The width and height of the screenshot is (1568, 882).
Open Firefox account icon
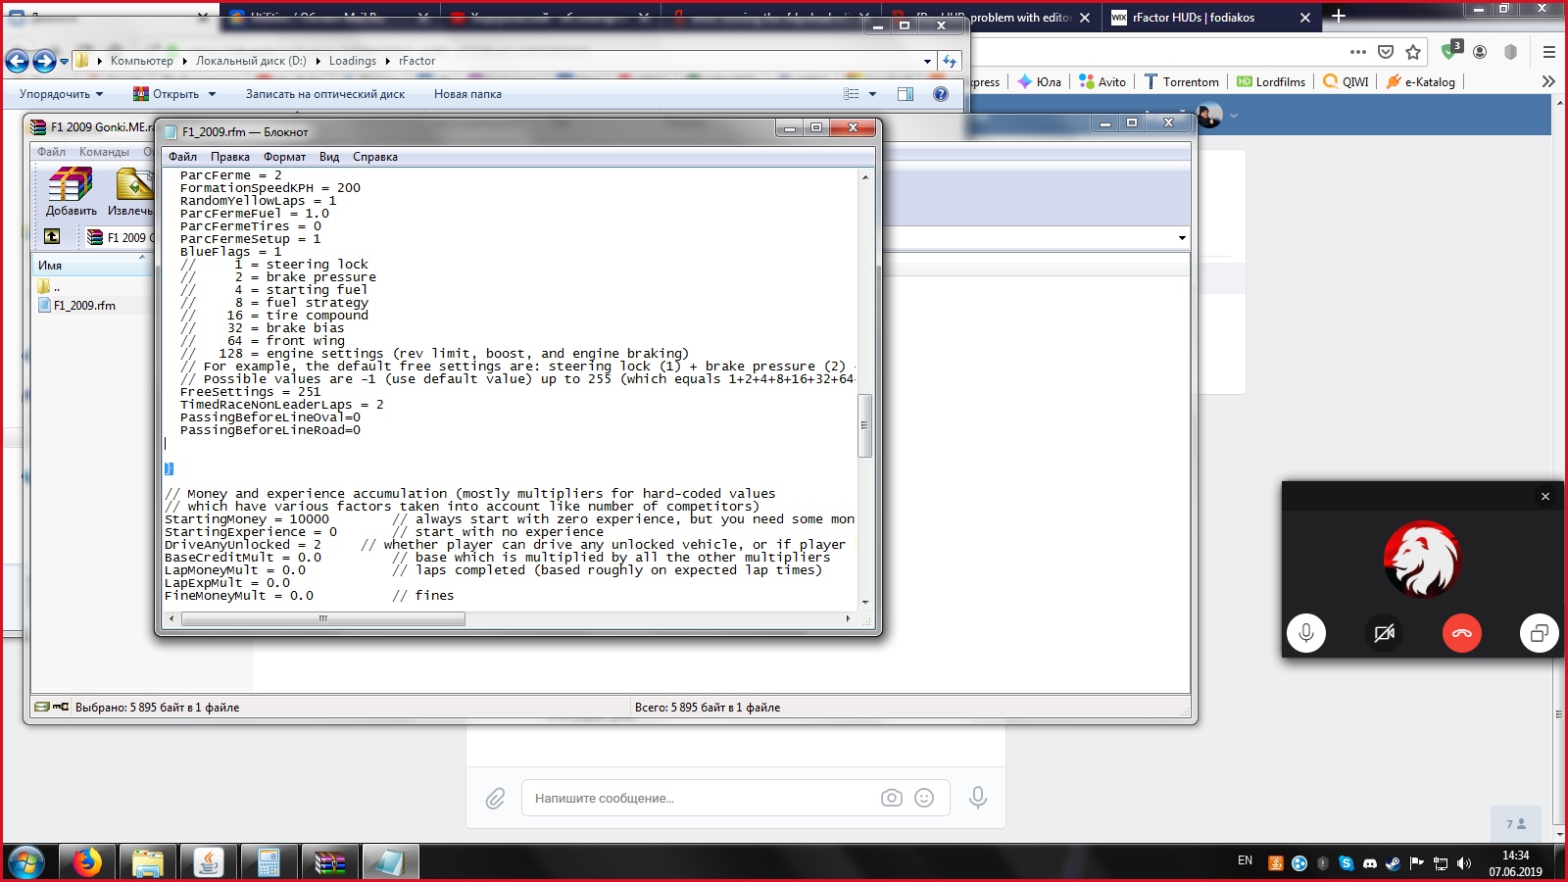click(x=1480, y=52)
